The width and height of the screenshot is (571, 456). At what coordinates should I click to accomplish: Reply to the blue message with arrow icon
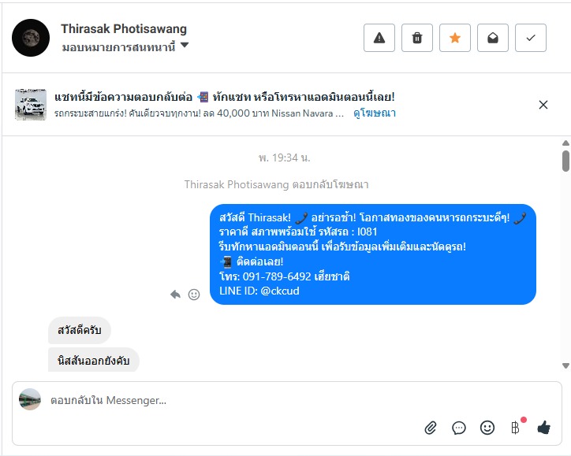(176, 295)
